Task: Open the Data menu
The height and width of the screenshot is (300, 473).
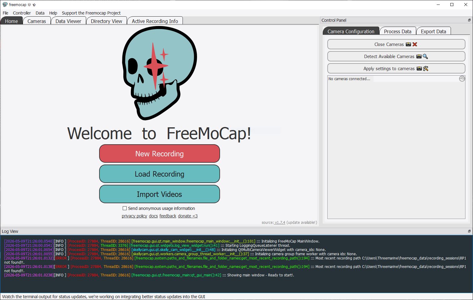Action: [40, 13]
